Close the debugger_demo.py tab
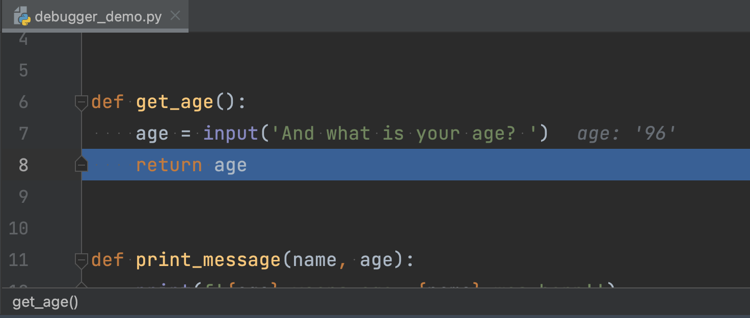750x318 pixels. (x=175, y=16)
